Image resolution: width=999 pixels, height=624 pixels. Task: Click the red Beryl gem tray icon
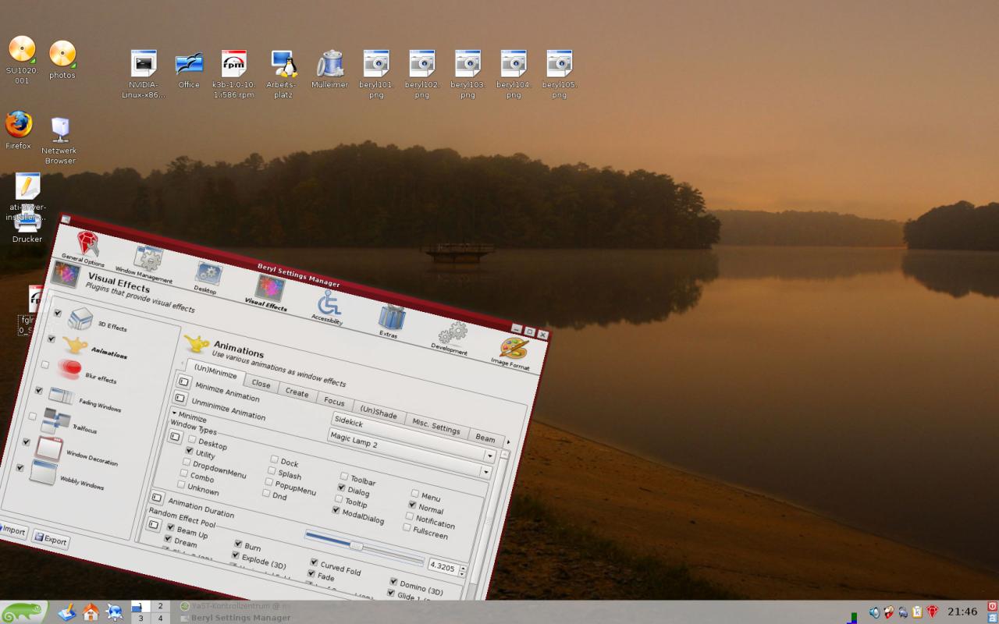click(x=932, y=612)
